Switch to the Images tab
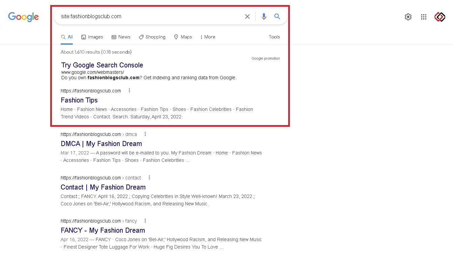Image resolution: width=453 pixels, height=259 pixels. [x=92, y=37]
